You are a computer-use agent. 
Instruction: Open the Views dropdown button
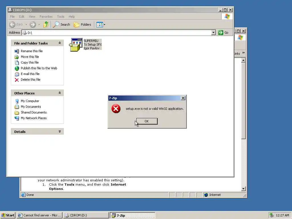pos(101,25)
